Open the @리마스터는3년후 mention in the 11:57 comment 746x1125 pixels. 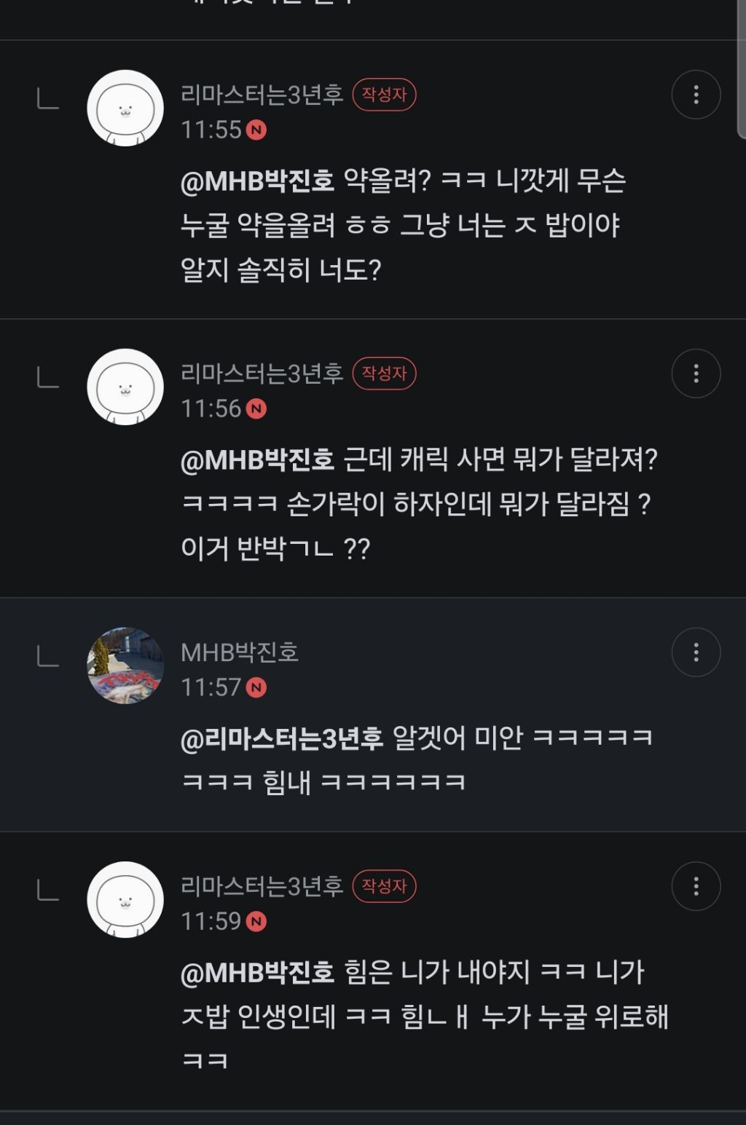click(x=281, y=739)
